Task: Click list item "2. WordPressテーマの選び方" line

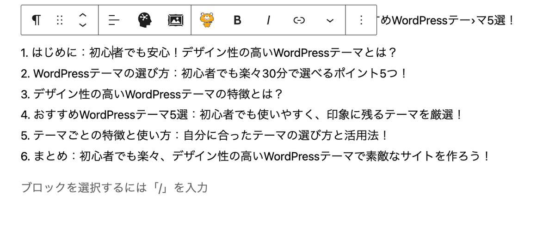Action: [x=214, y=74]
